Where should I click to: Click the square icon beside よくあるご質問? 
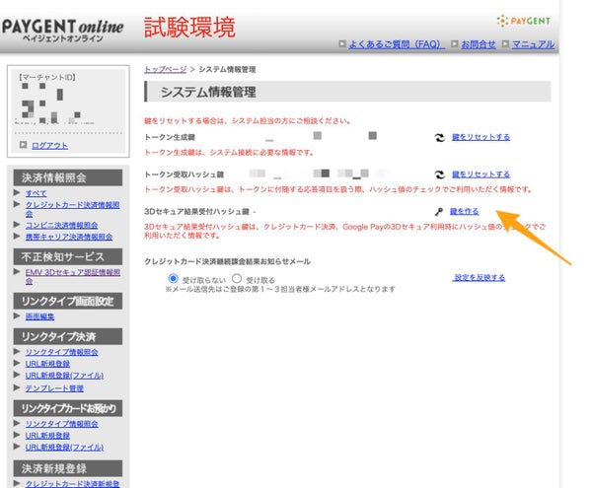[342, 43]
